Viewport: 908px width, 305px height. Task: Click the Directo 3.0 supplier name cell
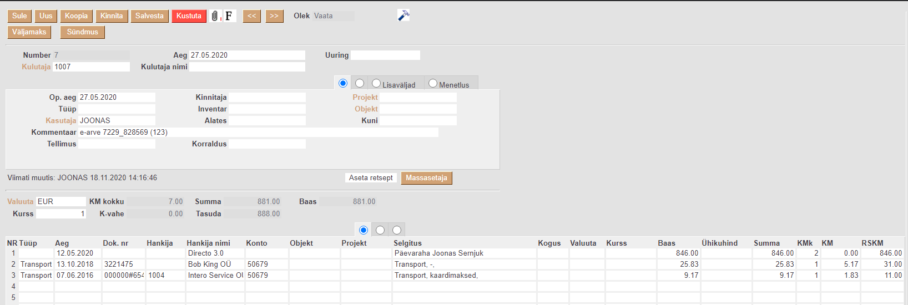click(215, 253)
